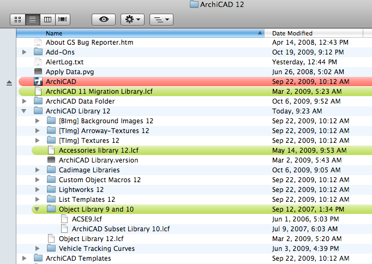
Task: Click the ArchiCAD Library 12 folder icon
Action: pos(38,111)
